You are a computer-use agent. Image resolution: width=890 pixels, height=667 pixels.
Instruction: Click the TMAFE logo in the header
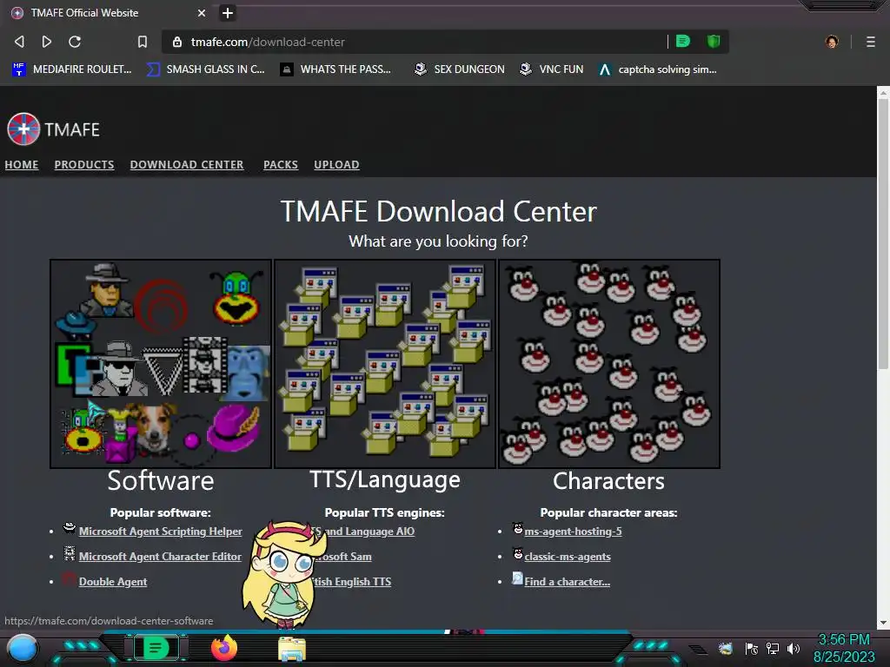[53, 129]
